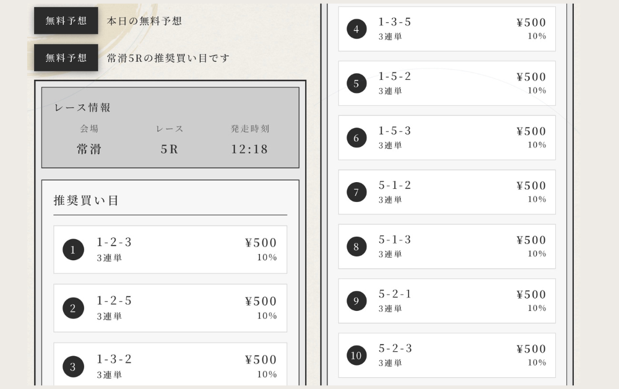Click the second 無料予想 label

tap(66, 58)
